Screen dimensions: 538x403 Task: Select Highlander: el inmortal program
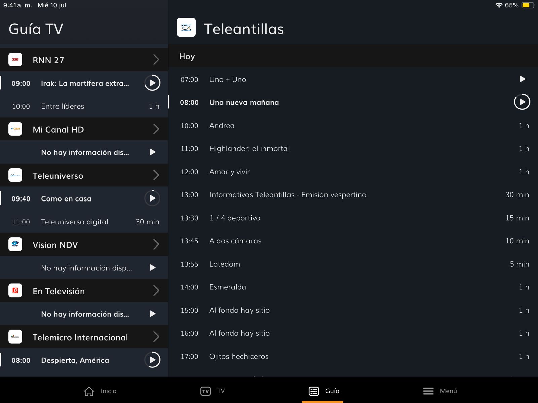[353, 149]
